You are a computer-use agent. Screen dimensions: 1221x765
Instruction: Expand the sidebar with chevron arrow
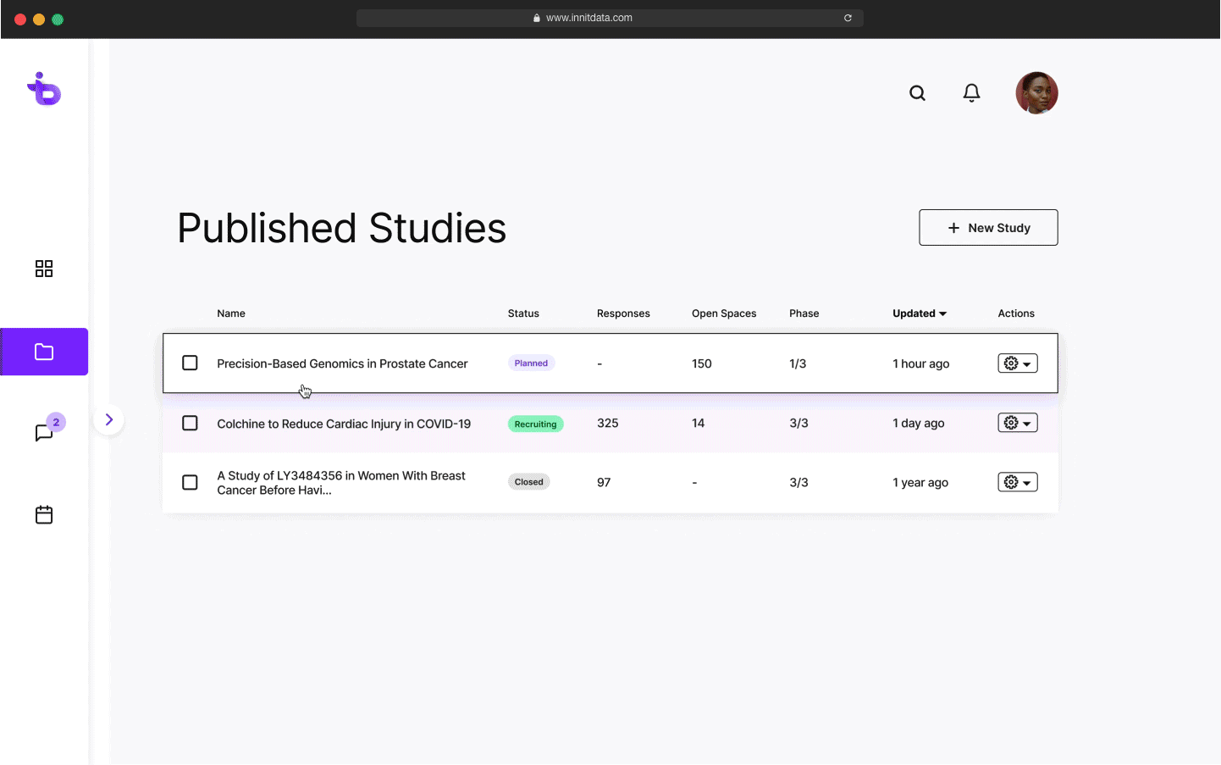pos(108,419)
